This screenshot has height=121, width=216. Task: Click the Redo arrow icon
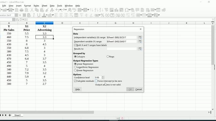click(x=63, y=10)
